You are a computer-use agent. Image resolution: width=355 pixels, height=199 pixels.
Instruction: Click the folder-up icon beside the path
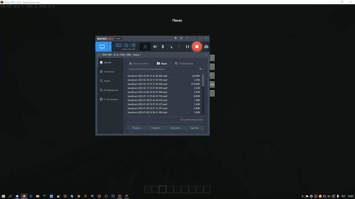[201, 69]
